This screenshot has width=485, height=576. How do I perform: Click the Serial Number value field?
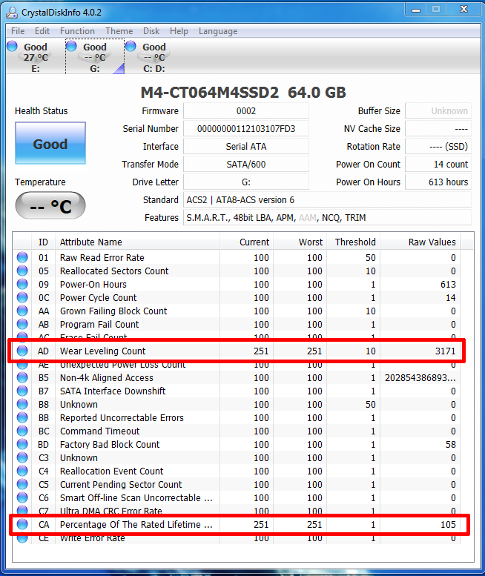pyautogui.click(x=245, y=128)
